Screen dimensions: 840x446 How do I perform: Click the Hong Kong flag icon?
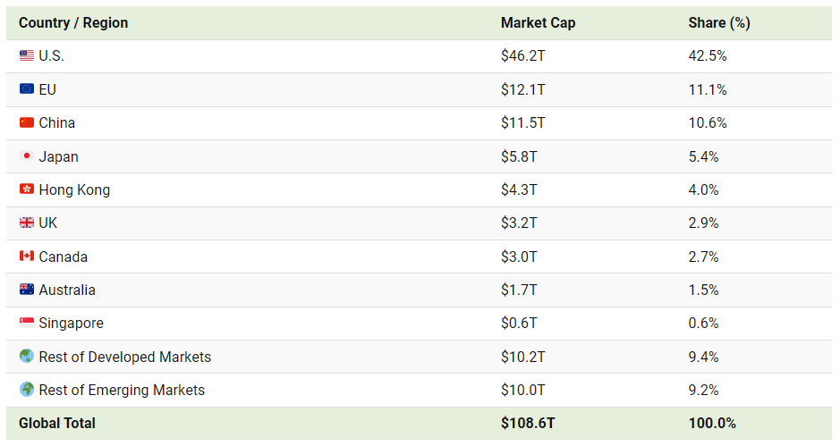(x=27, y=189)
